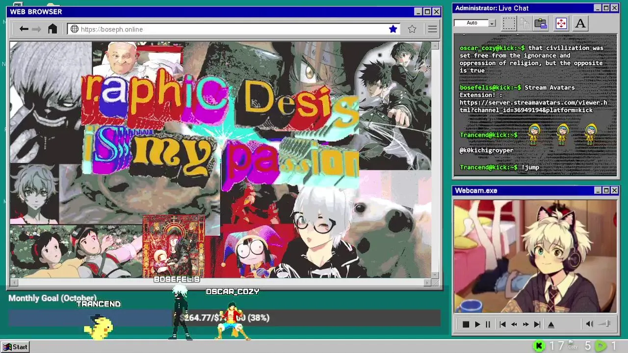Click the globe icon in the address bar
The height and width of the screenshot is (353, 628).
[75, 29]
